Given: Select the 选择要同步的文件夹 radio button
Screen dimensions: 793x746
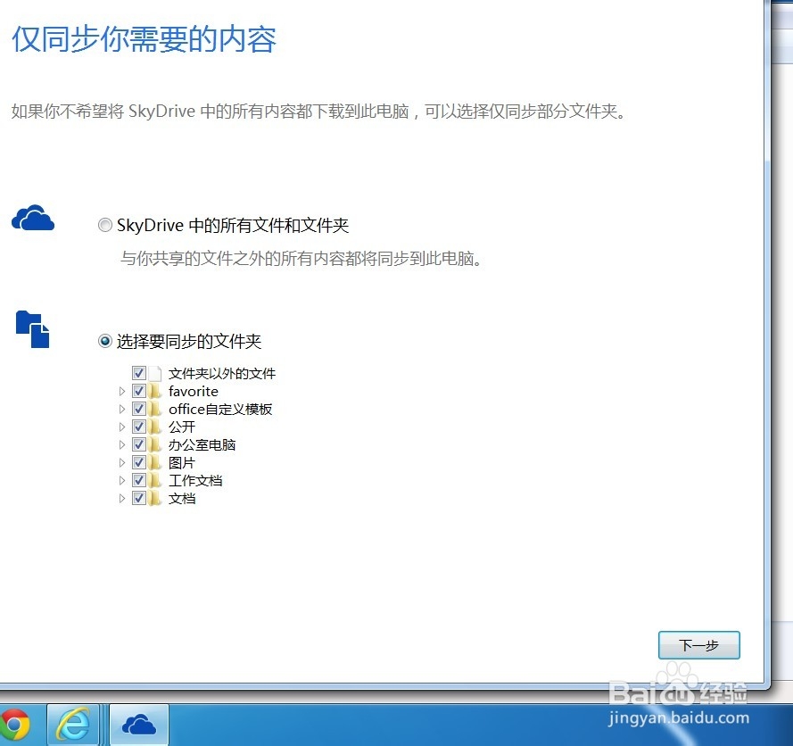Looking at the screenshot, I should tap(104, 342).
